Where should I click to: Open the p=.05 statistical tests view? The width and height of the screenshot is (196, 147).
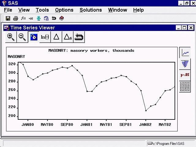[185, 75]
